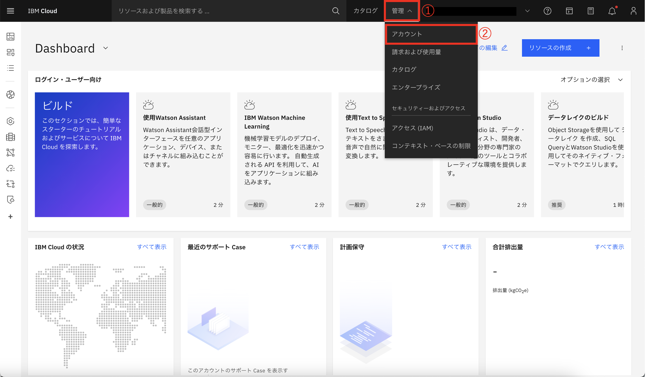This screenshot has width=646, height=377.
Task: Select 請求および使用量 menu entry
Action: [416, 52]
